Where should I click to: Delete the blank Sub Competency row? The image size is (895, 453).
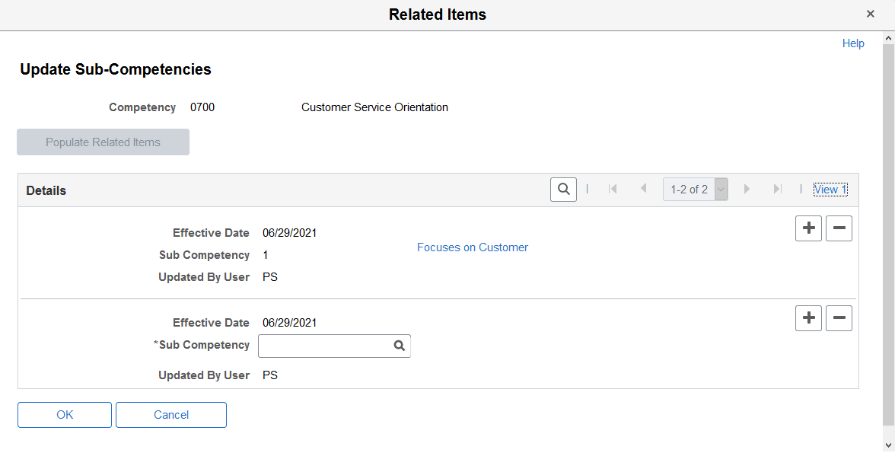point(839,318)
